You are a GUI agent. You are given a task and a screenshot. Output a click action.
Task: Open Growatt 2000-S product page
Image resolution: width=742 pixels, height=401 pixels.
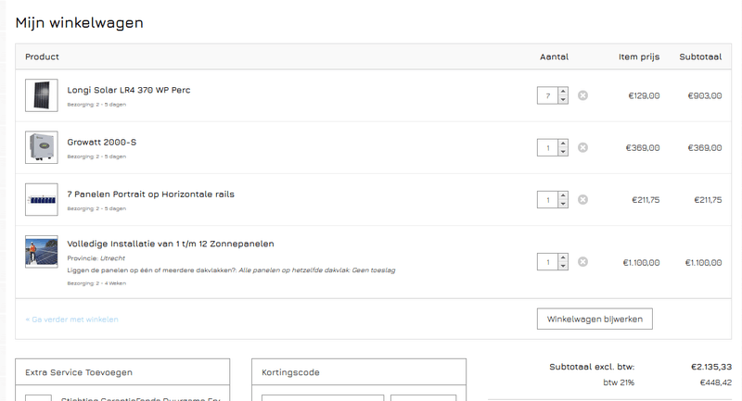[102, 142]
